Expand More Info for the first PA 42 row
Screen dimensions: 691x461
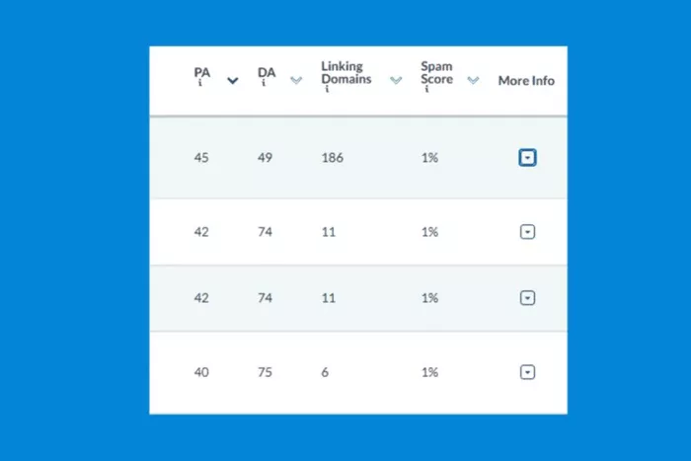tap(527, 232)
